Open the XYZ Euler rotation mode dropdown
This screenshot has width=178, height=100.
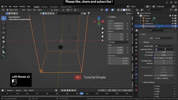point(118,42)
